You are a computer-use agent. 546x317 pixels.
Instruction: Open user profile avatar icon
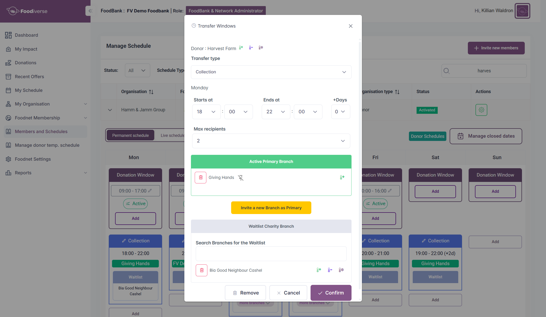[x=522, y=11]
